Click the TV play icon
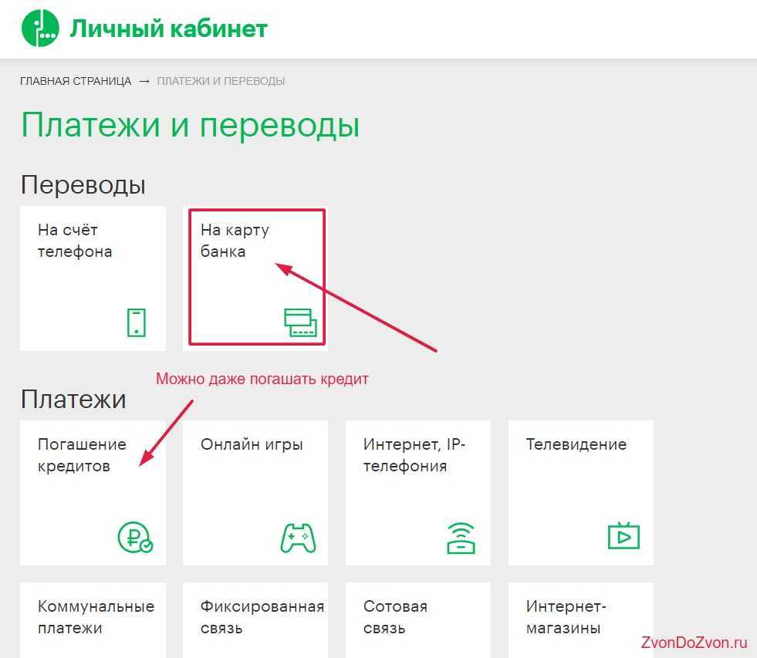This screenshot has width=757, height=658. pos(624,535)
